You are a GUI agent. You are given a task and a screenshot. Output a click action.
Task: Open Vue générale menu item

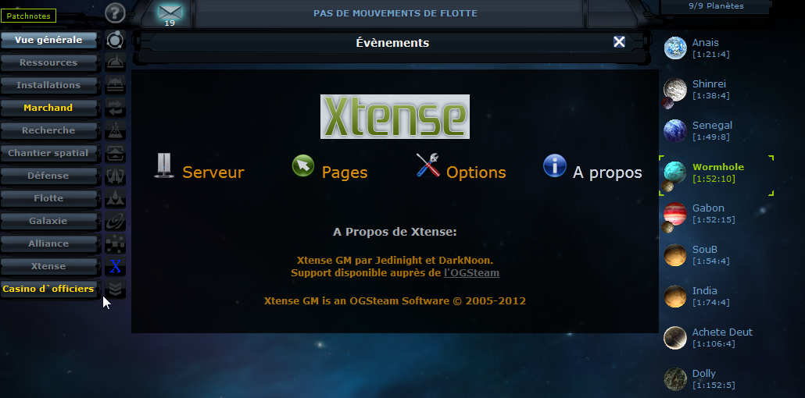pyautogui.click(x=48, y=40)
